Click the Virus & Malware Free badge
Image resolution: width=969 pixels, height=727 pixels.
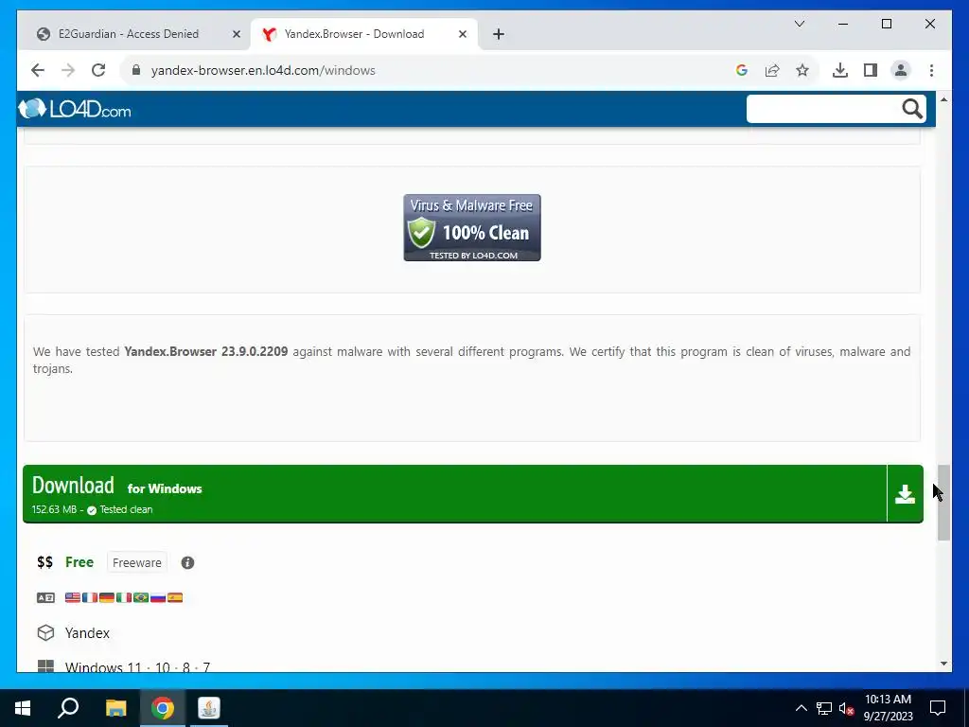tap(472, 227)
